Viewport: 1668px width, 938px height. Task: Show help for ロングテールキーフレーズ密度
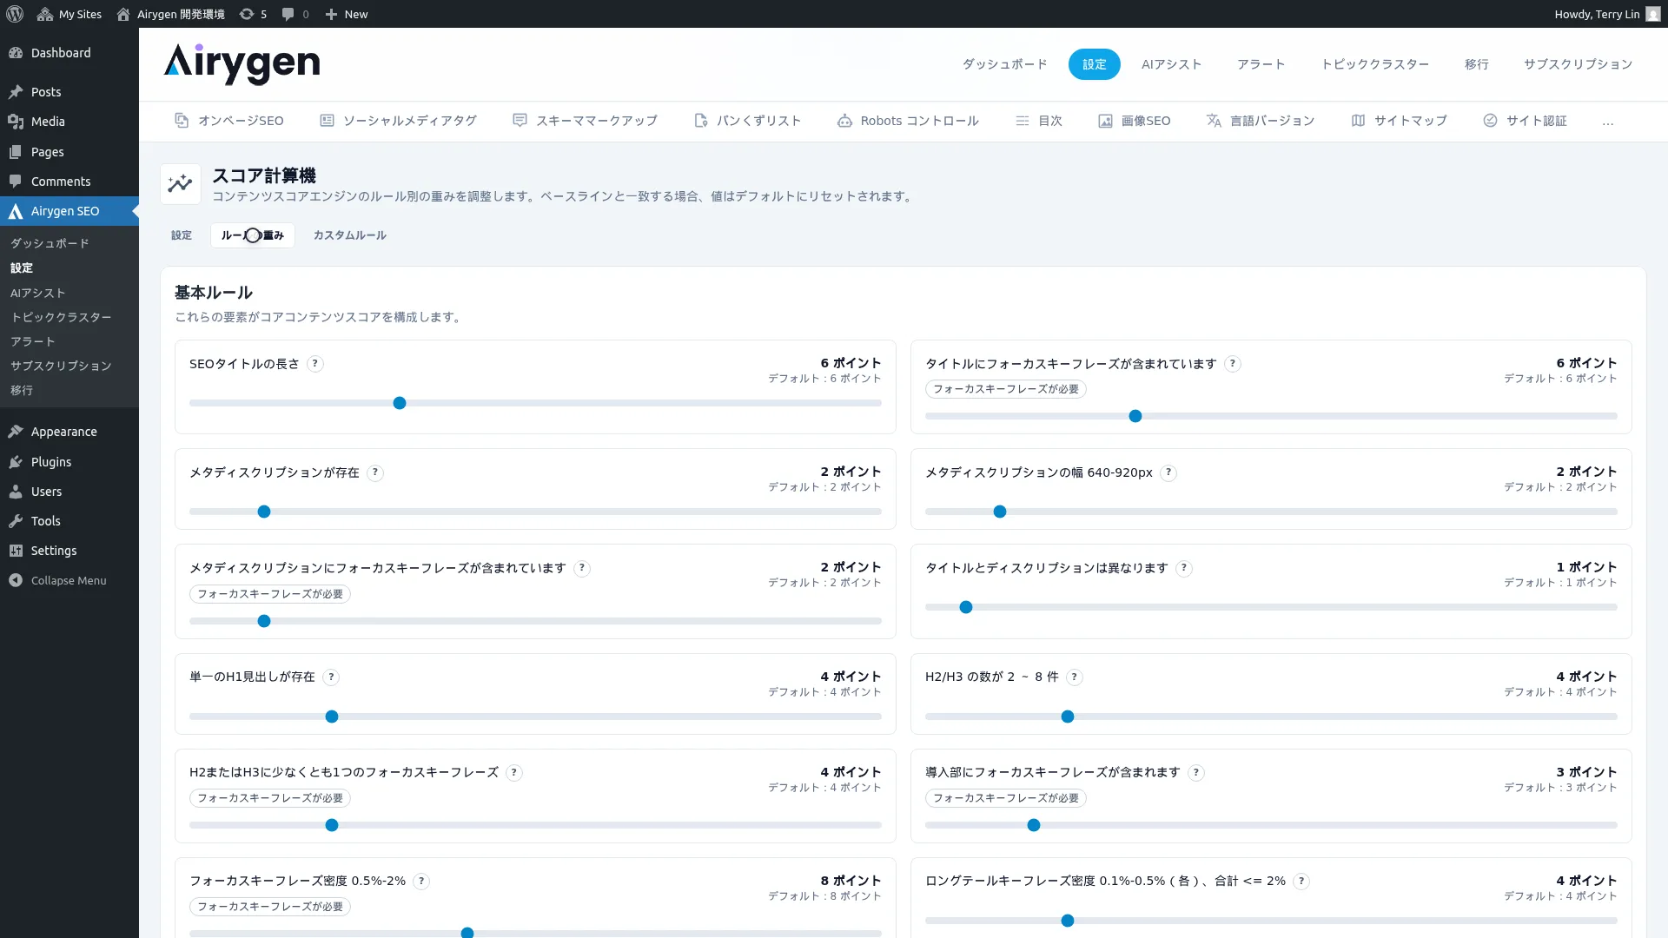(1301, 881)
